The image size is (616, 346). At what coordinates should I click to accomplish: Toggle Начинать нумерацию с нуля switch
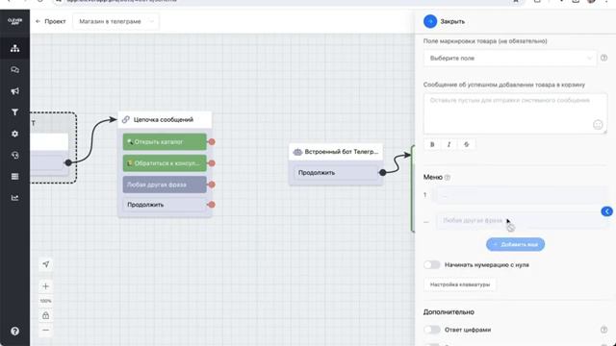click(432, 265)
